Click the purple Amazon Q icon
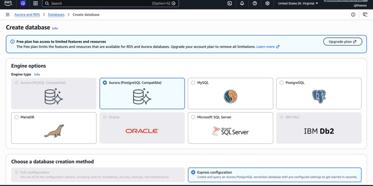This screenshot has height=186, width=373. pyautogui.click(x=23, y=3)
